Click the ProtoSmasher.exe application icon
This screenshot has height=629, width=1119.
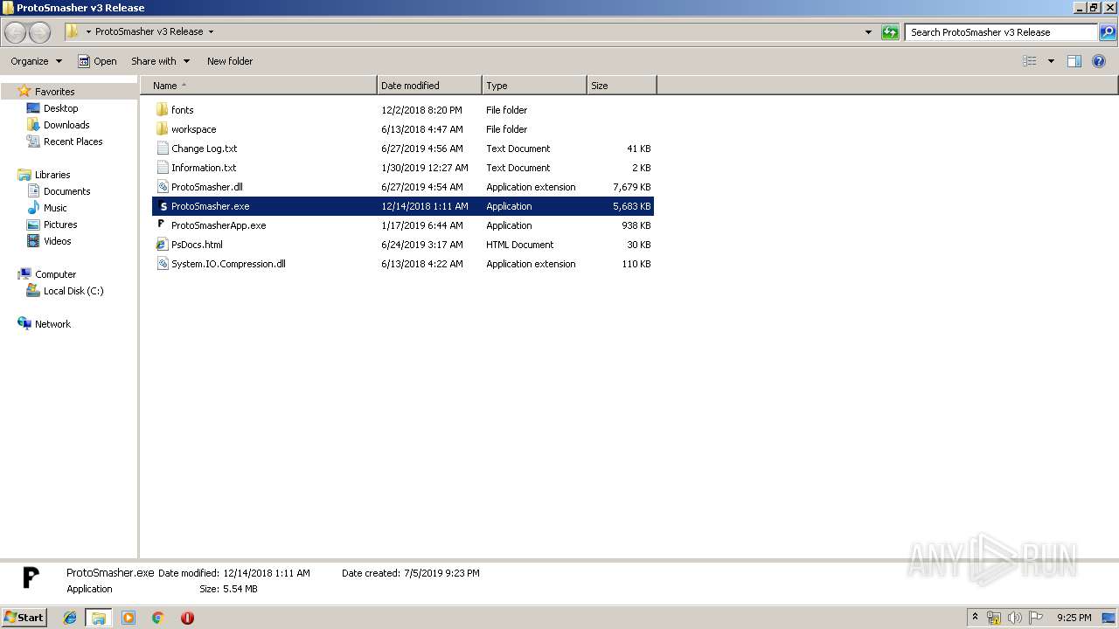coord(162,206)
